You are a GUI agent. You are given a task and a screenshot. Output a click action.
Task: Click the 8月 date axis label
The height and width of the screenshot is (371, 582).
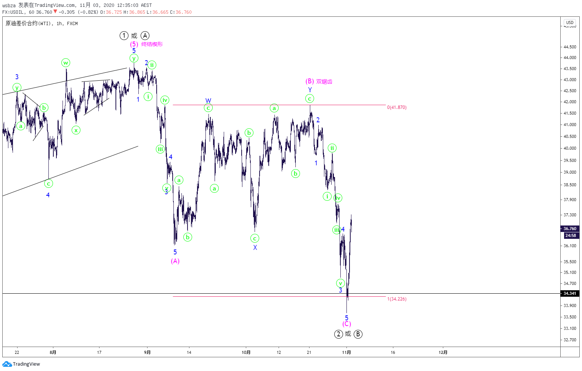point(53,352)
